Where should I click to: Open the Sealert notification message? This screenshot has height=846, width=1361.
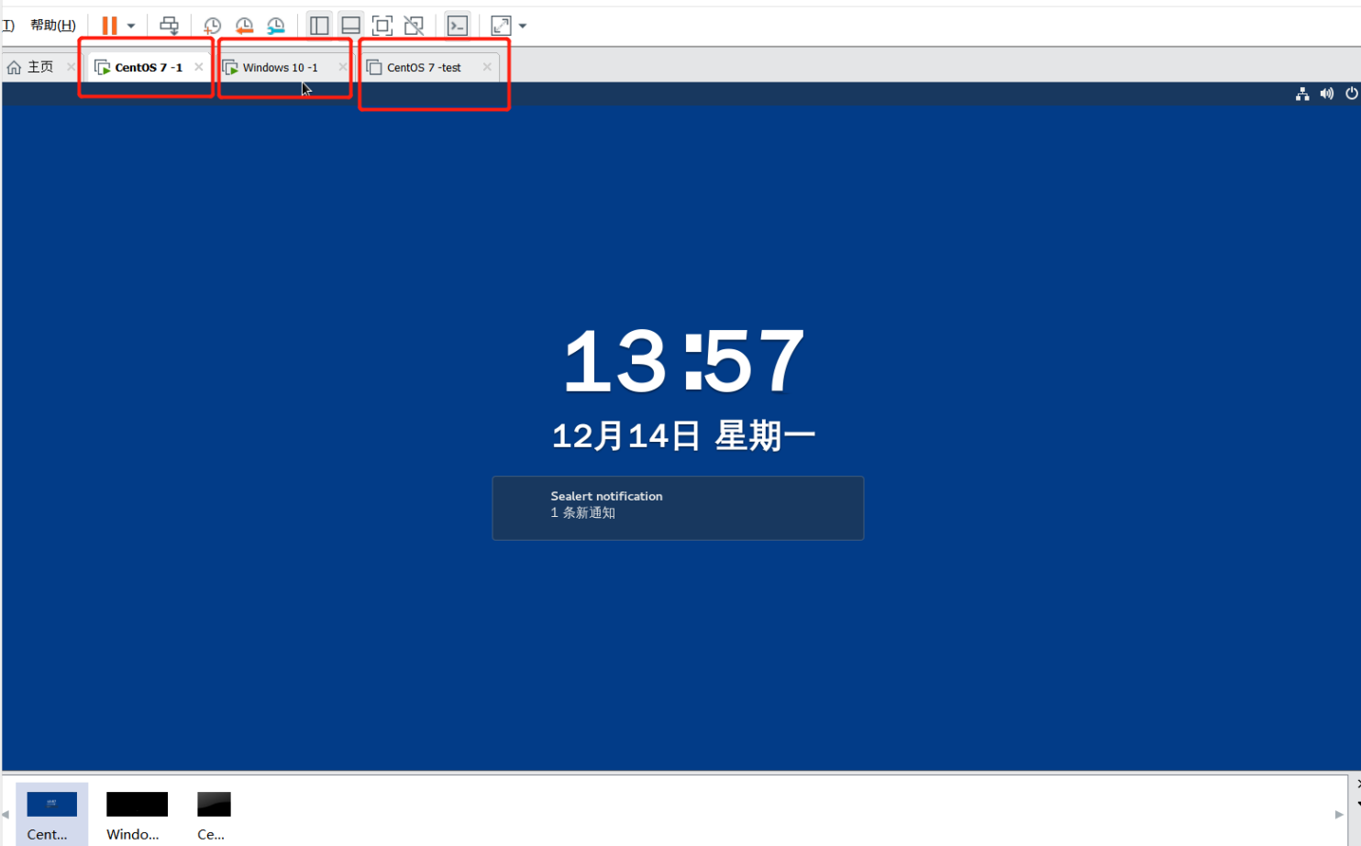click(x=678, y=508)
